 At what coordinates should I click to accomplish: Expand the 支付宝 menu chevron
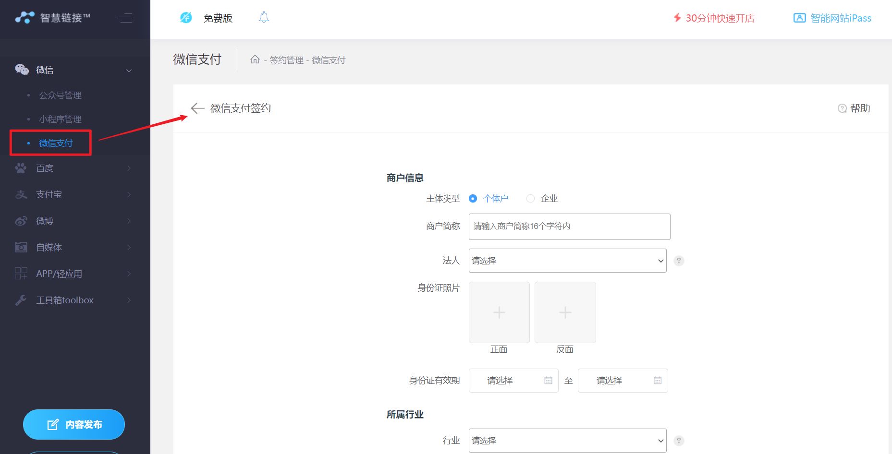point(129,194)
